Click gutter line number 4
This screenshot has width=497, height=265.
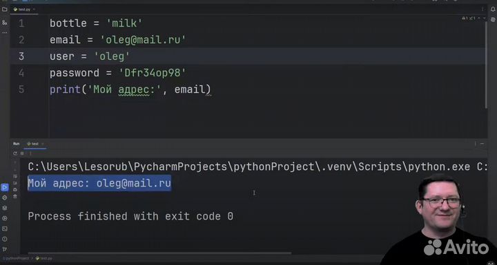coord(21,73)
